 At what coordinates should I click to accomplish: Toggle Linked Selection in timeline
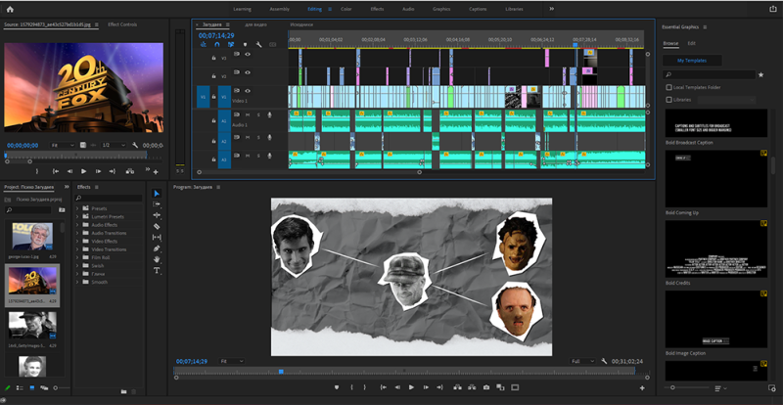(231, 44)
